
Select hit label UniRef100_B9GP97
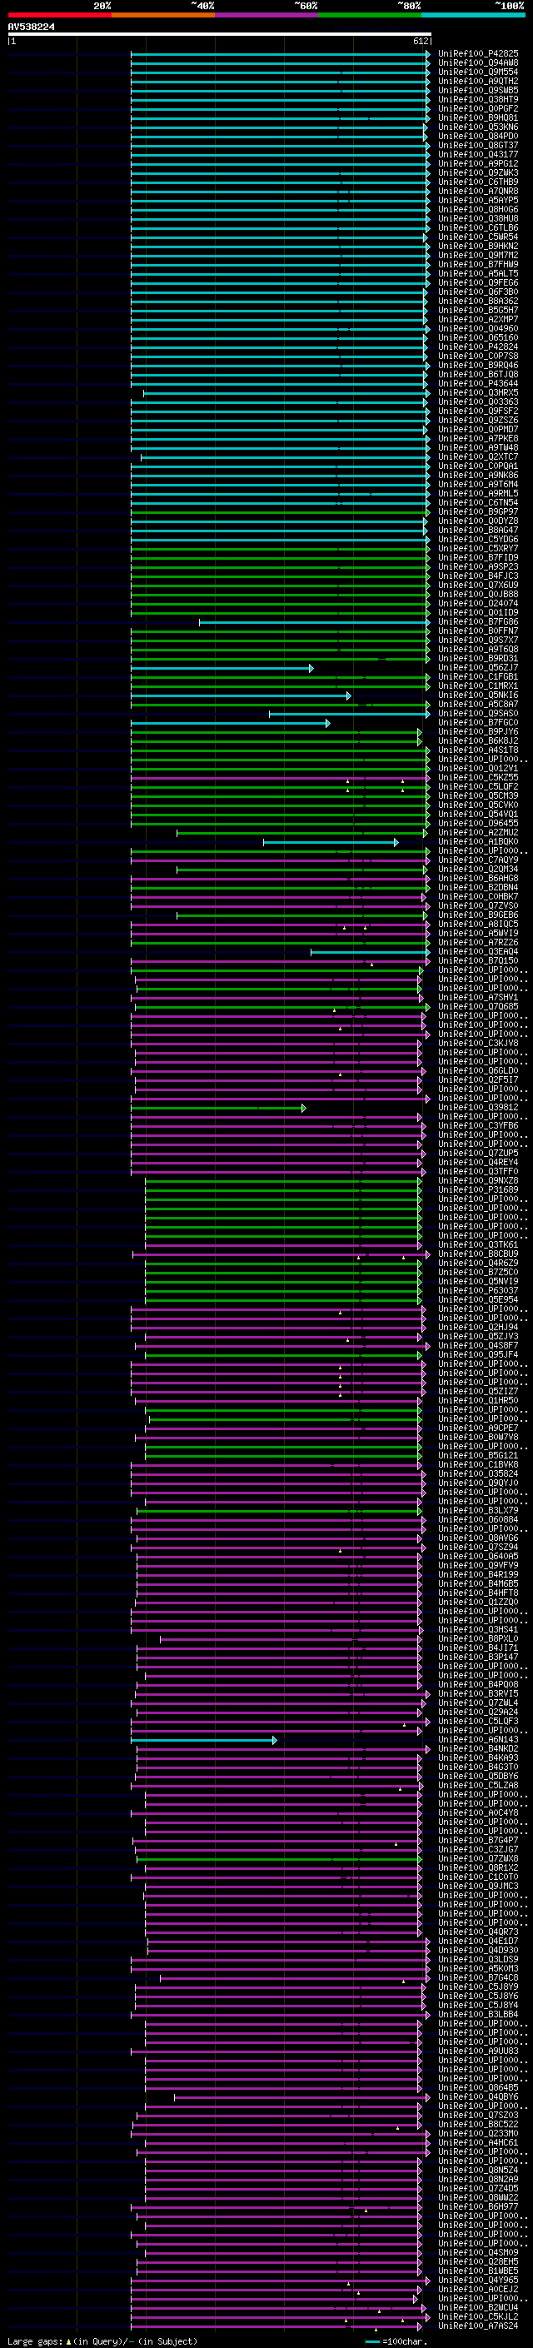point(478,511)
